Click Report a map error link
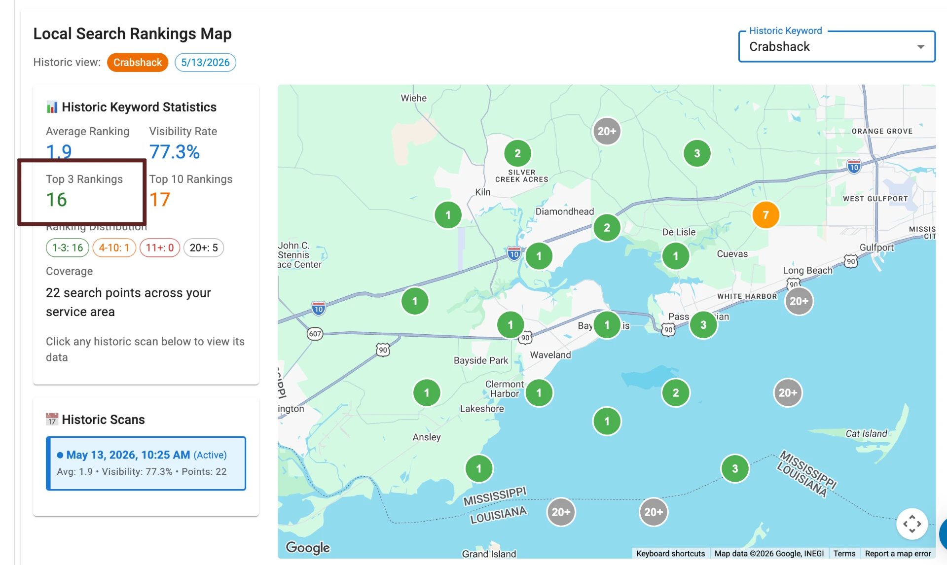 pos(898,554)
